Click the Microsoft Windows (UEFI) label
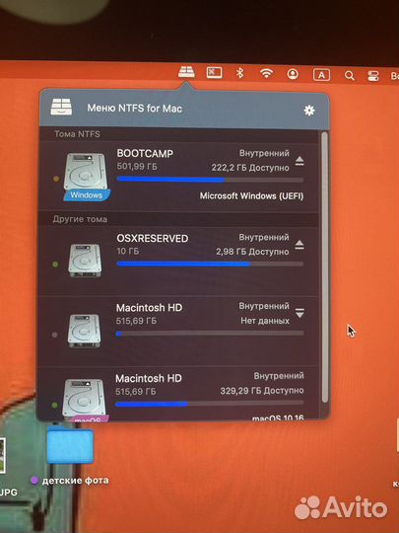399x533 pixels. click(251, 196)
